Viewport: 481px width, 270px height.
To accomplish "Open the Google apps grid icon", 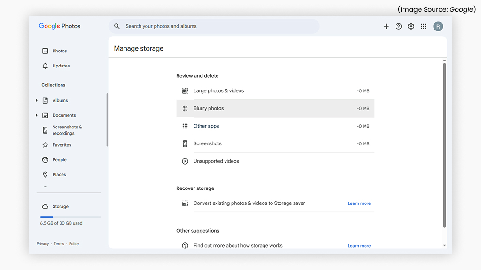I will (423, 26).
